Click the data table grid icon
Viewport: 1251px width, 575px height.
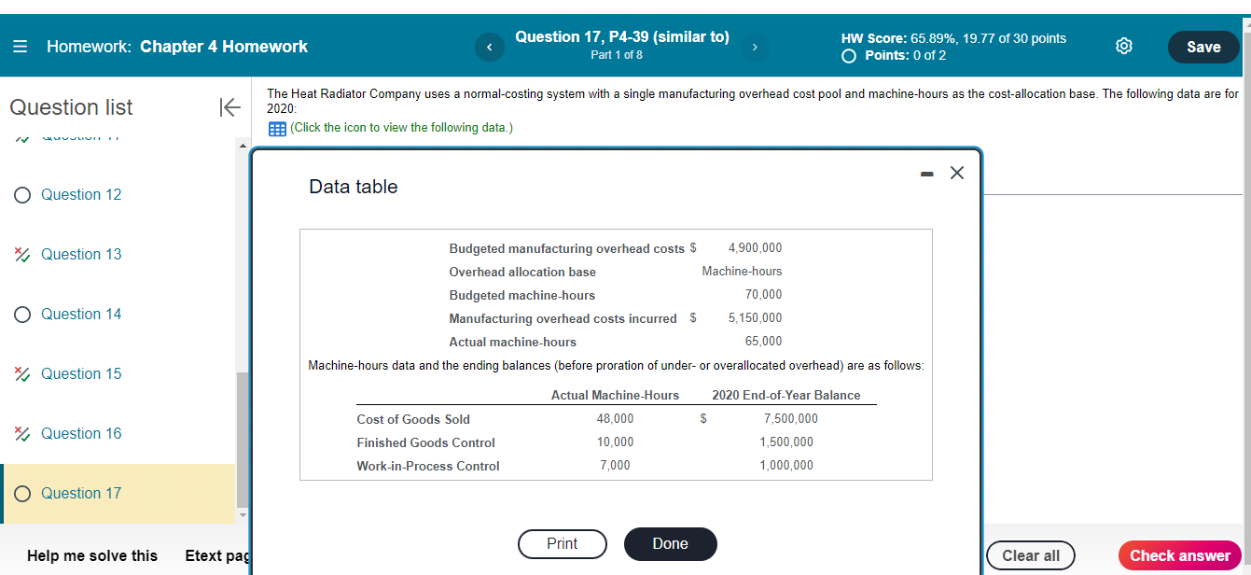(275, 128)
